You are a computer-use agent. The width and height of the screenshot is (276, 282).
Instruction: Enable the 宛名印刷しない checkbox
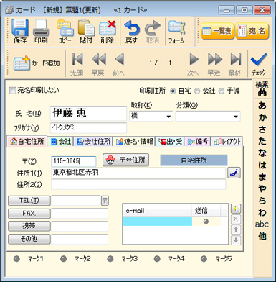[x=12, y=91]
